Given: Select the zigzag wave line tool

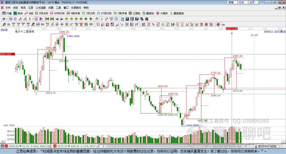Looking at the screenshot, I should click(x=122, y=24).
